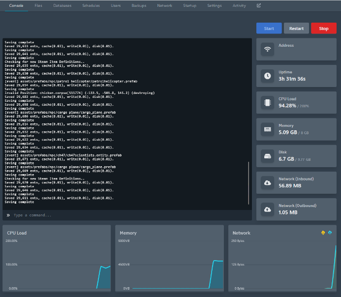Click the Address card label
The height and width of the screenshot is (297, 341).
pos(286,45)
